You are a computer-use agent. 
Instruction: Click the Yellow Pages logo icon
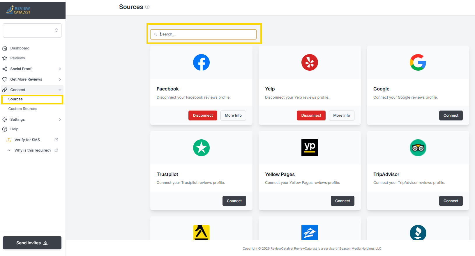tap(310, 148)
